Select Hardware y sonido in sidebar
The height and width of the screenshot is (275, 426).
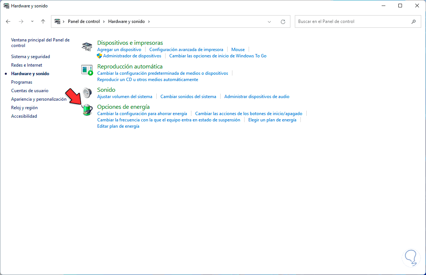point(30,74)
